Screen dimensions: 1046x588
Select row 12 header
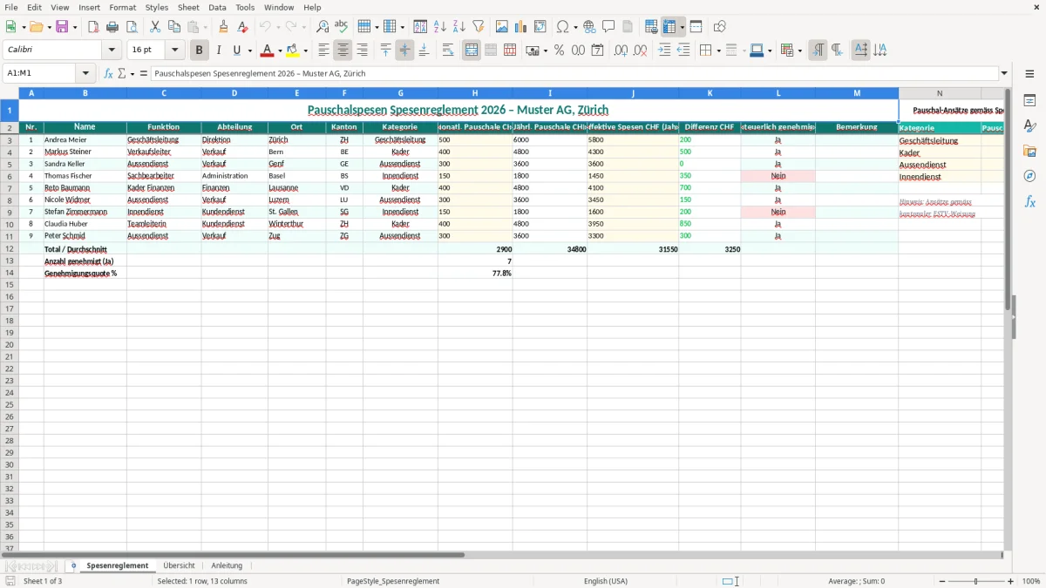point(10,248)
